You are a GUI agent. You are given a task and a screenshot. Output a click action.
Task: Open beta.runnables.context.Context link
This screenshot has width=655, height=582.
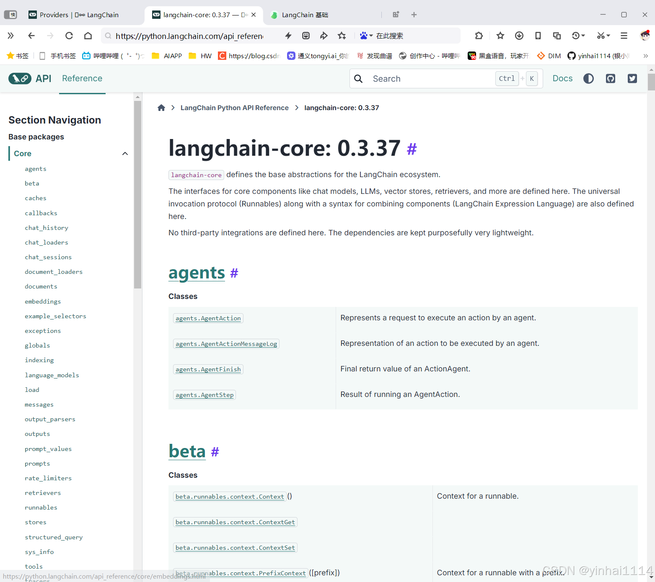pyautogui.click(x=230, y=497)
